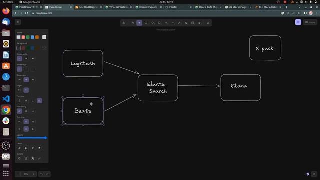This screenshot has height=180, width=320.
Task: Select the Text tool
Action: (x=186, y=23)
